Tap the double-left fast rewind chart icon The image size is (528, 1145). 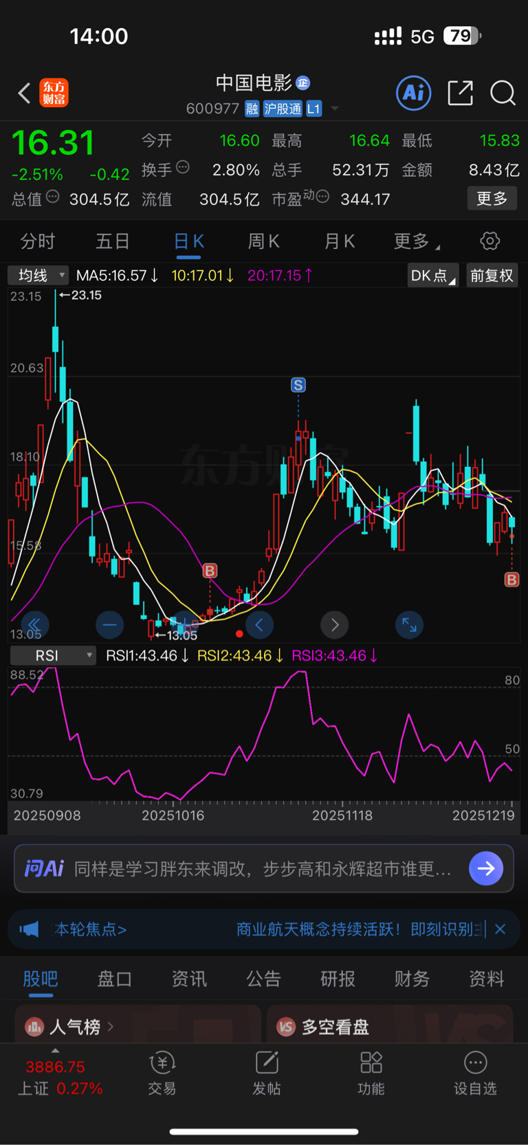click(x=34, y=624)
